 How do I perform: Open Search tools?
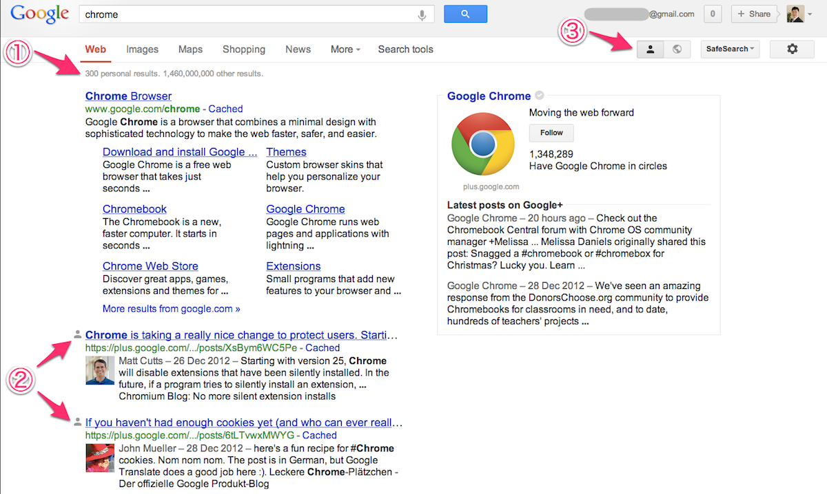coord(406,50)
